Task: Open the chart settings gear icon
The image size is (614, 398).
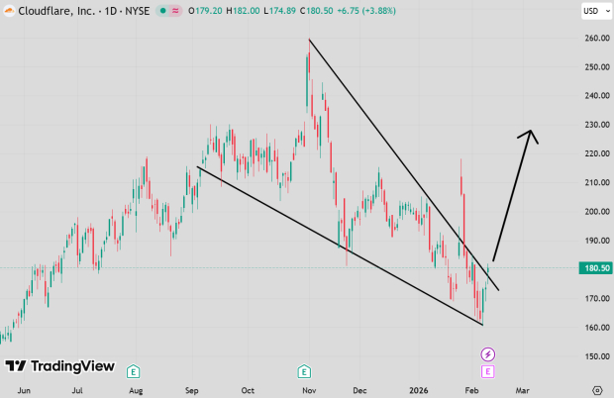Action: [x=596, y=390]
